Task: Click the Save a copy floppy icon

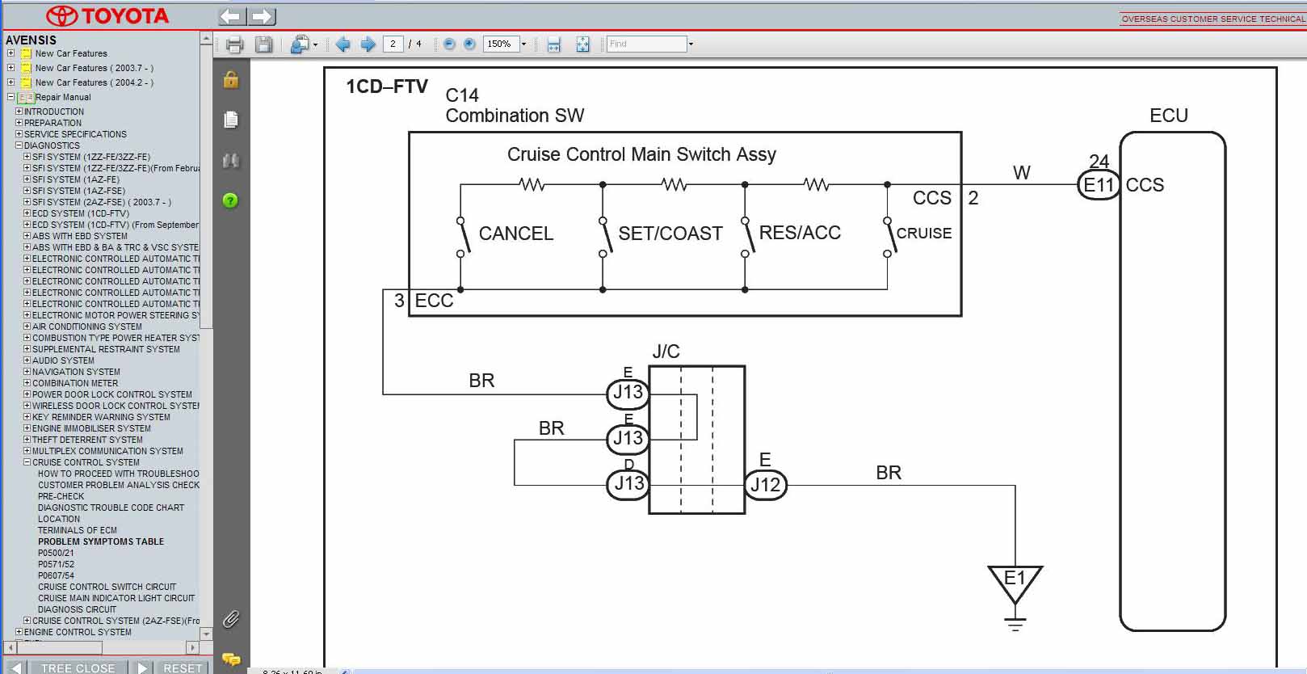Action: tap(263, 44)
